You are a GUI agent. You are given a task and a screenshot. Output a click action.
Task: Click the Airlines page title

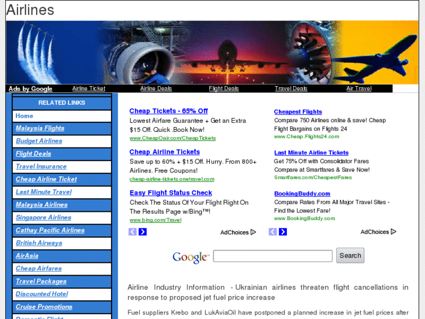coord(30,10)
